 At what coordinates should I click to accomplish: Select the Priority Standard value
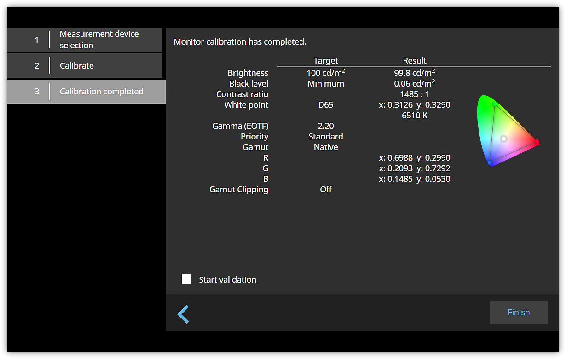pos(326,136)
